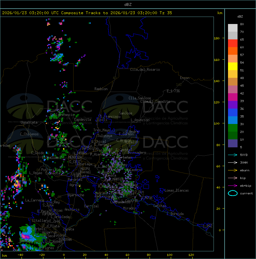Click the C_Guido place label

coord(38,153)
